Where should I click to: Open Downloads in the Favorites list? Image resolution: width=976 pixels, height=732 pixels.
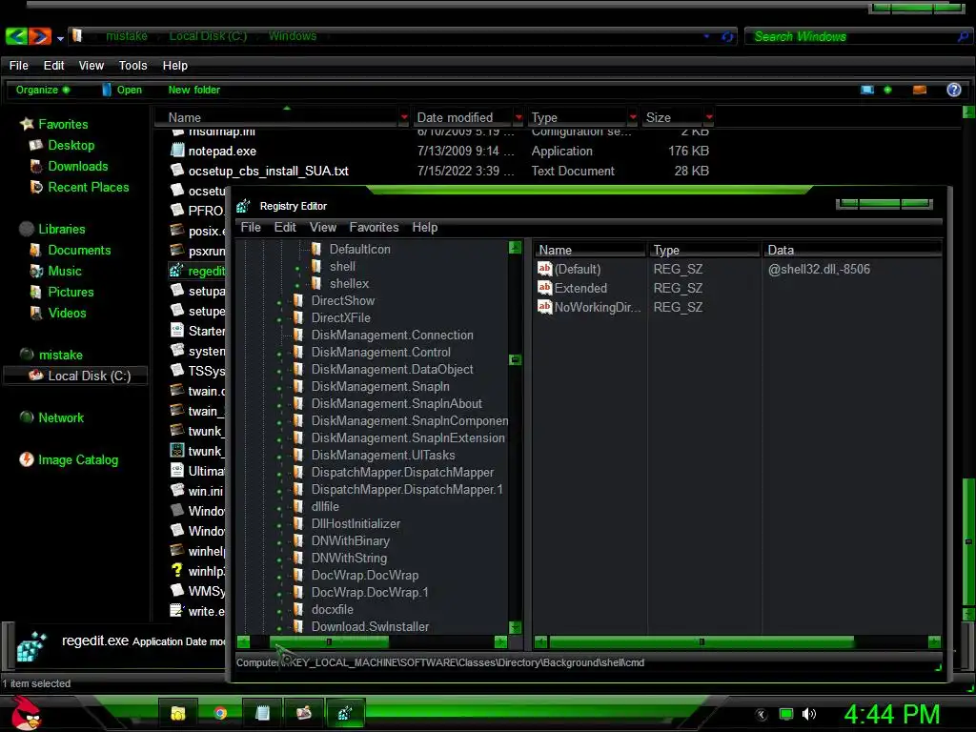click(78, 166)
